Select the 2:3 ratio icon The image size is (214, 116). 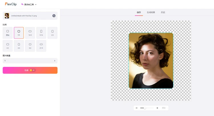click(52, 33)
